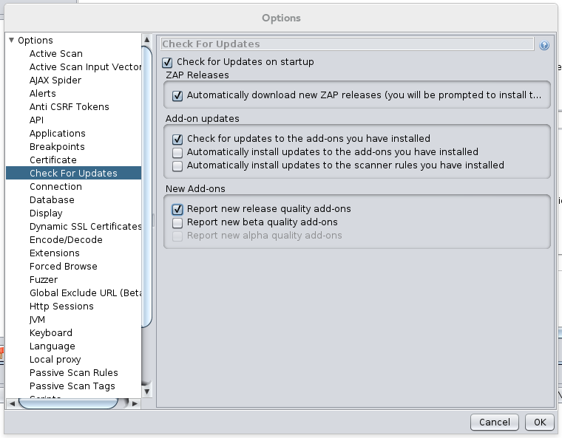Open the AJAX Spider options
The width and height of the screenshot is (562, 438).
55,81
